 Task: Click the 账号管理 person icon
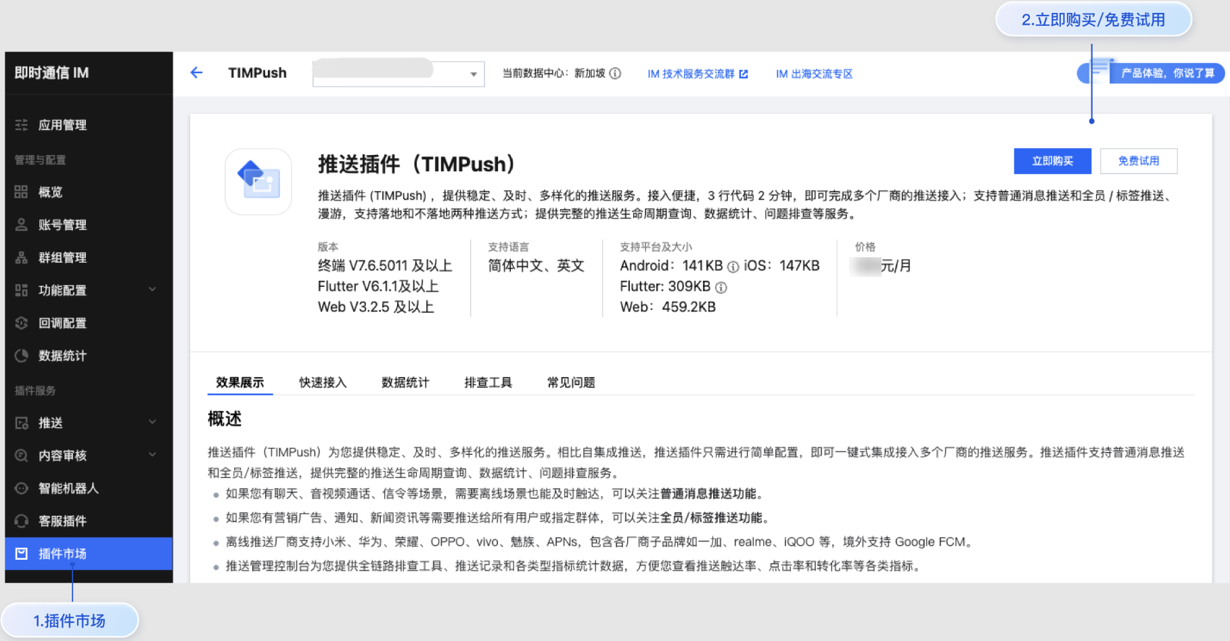(x=22, y=225)
